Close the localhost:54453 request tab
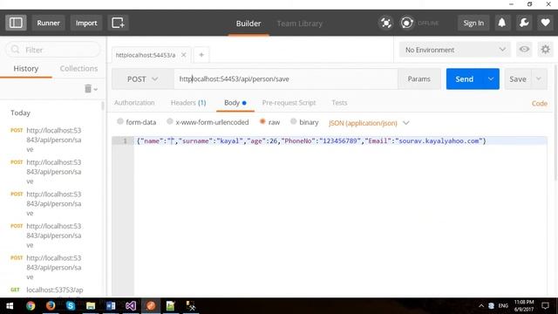 point(184,55)
